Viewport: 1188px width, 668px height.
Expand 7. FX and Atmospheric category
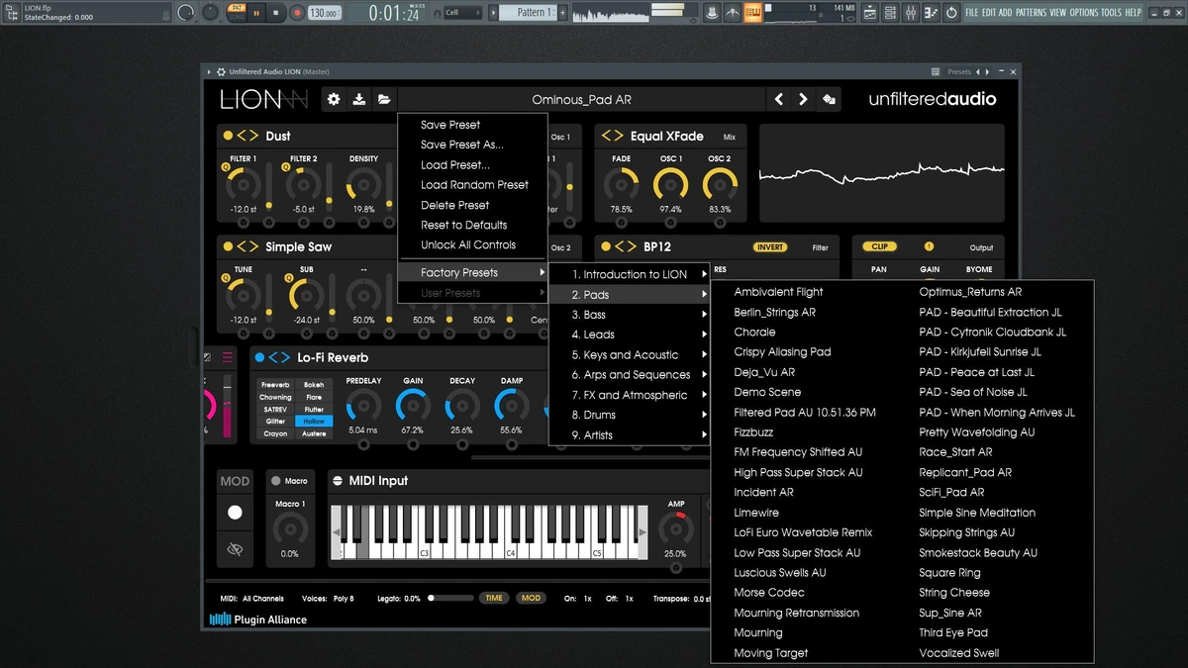point(630,395)
